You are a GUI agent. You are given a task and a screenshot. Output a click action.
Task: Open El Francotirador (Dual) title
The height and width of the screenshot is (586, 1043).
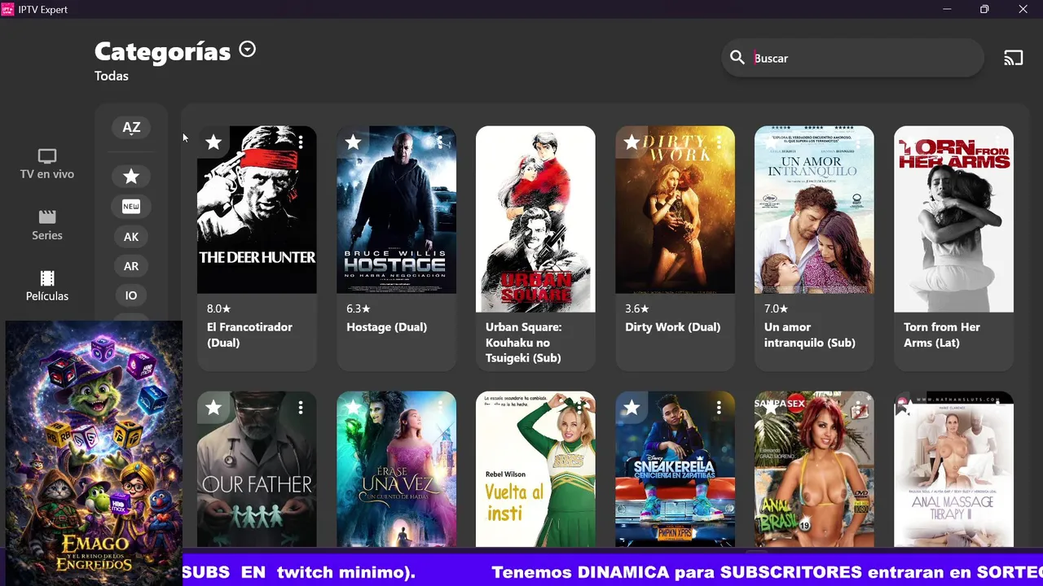point(249,335)
